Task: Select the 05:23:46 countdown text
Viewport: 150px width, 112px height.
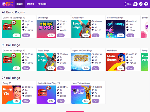Action: click(98, 87)
